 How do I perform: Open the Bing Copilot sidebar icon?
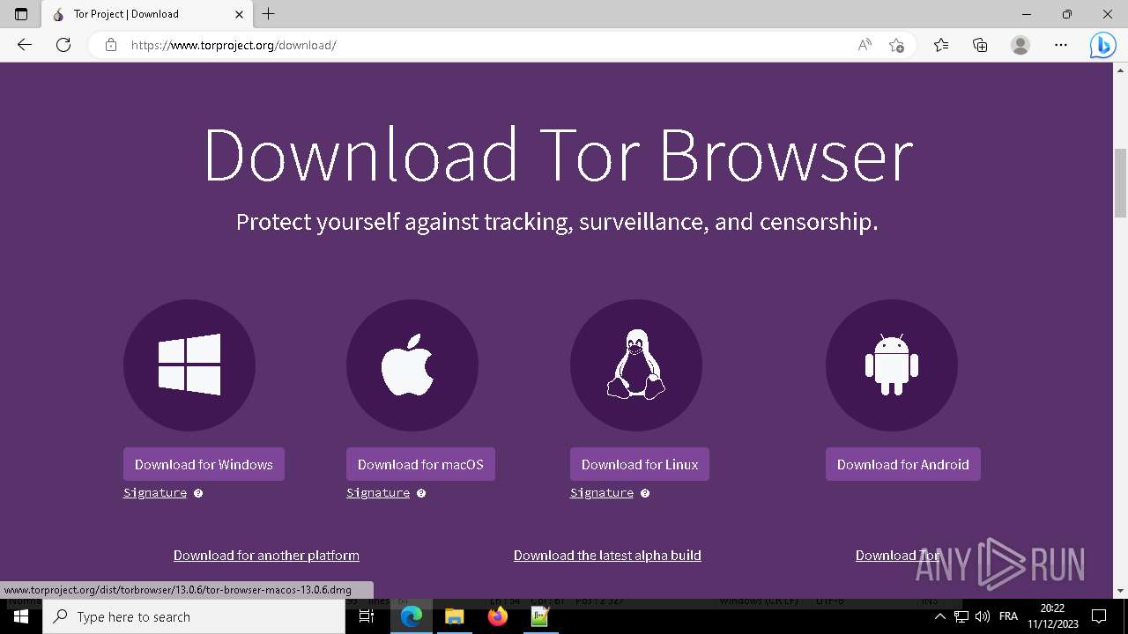click(x=1102, y=45)
